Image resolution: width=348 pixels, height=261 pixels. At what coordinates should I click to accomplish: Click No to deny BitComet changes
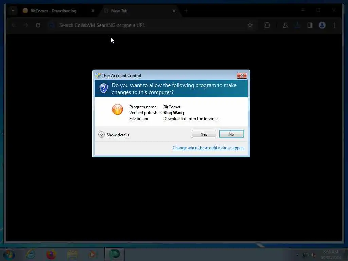point(231,134)
